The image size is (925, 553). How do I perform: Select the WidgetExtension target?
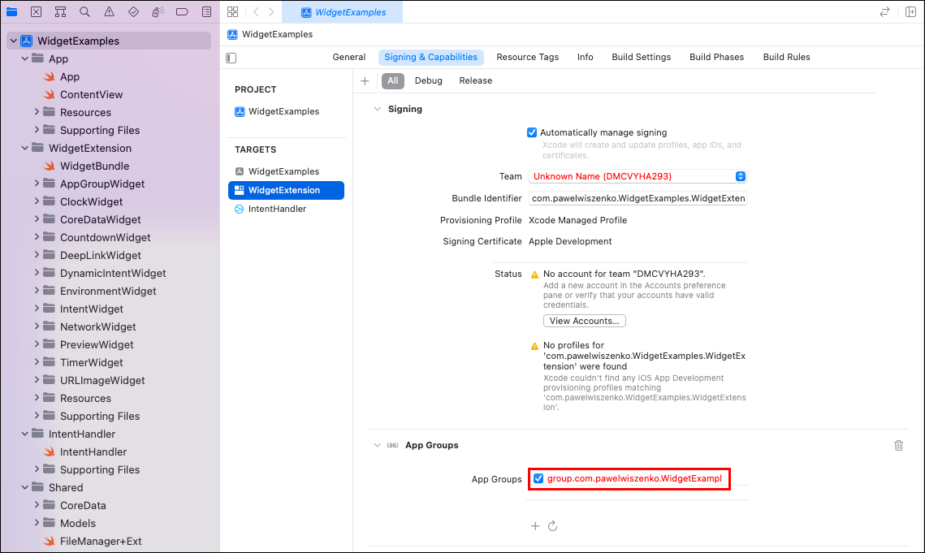286,190
